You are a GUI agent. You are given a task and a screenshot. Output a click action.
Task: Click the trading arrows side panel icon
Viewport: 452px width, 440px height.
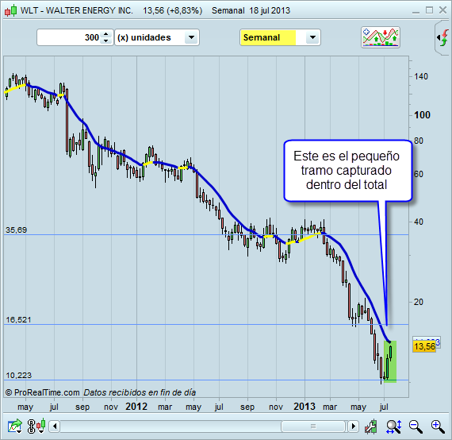click(443, 37)
